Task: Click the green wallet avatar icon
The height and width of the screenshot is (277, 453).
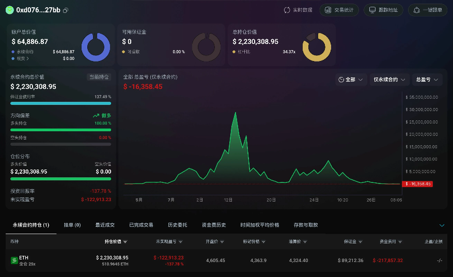Action: 9,10
